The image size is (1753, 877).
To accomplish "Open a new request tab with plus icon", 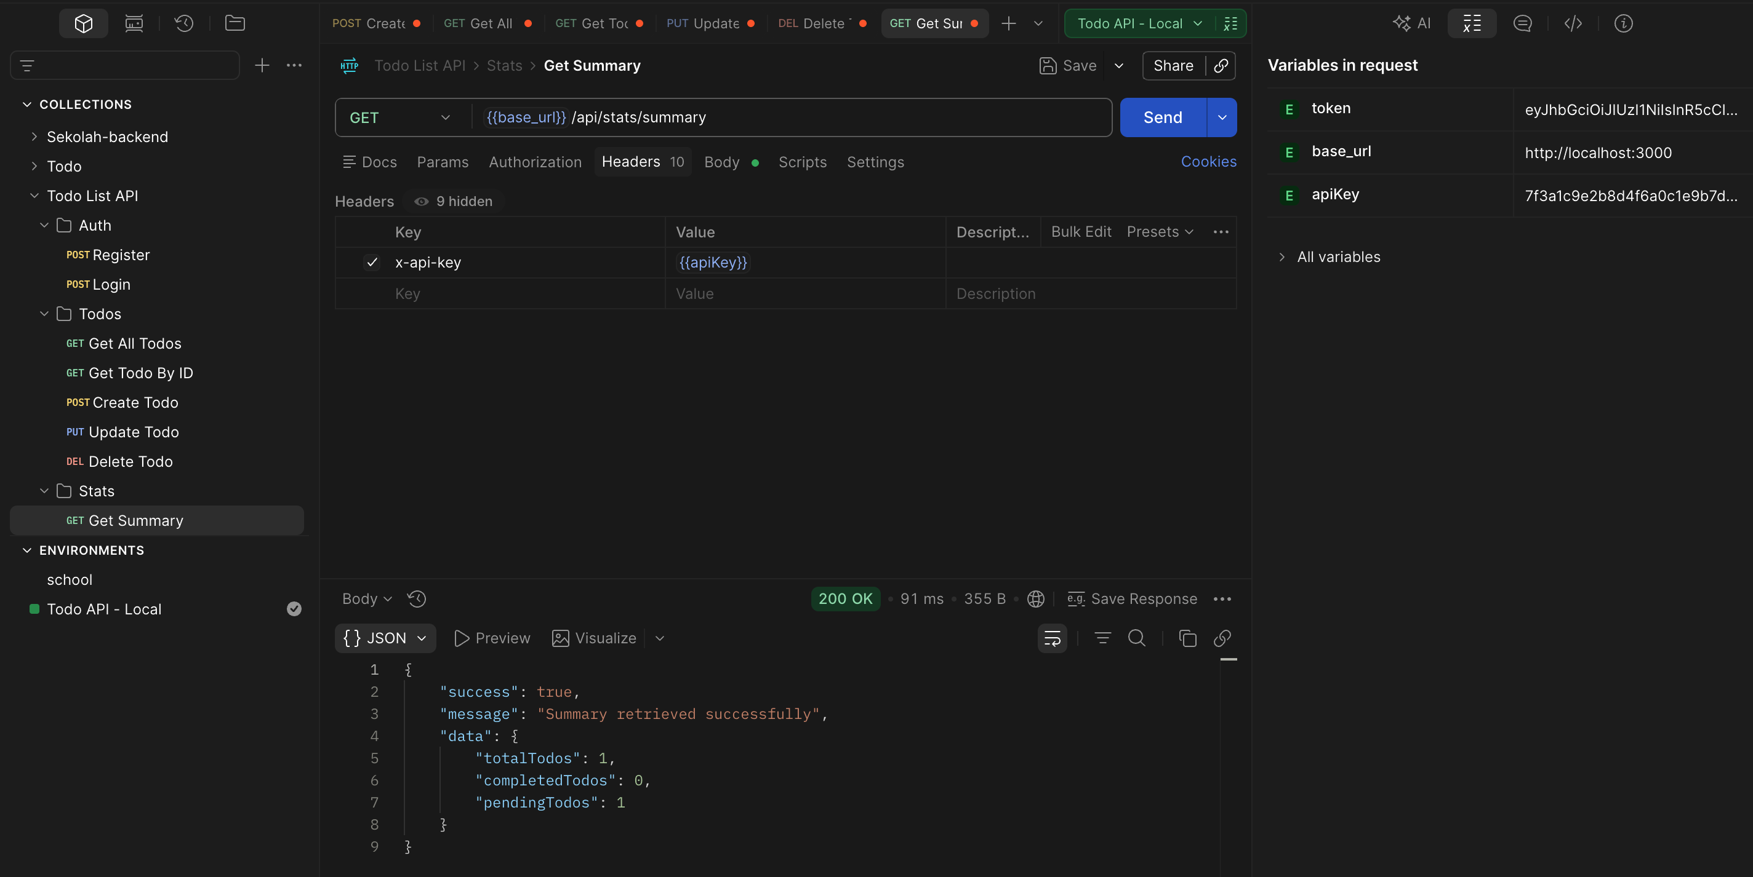I will [x=1008, y=23].
